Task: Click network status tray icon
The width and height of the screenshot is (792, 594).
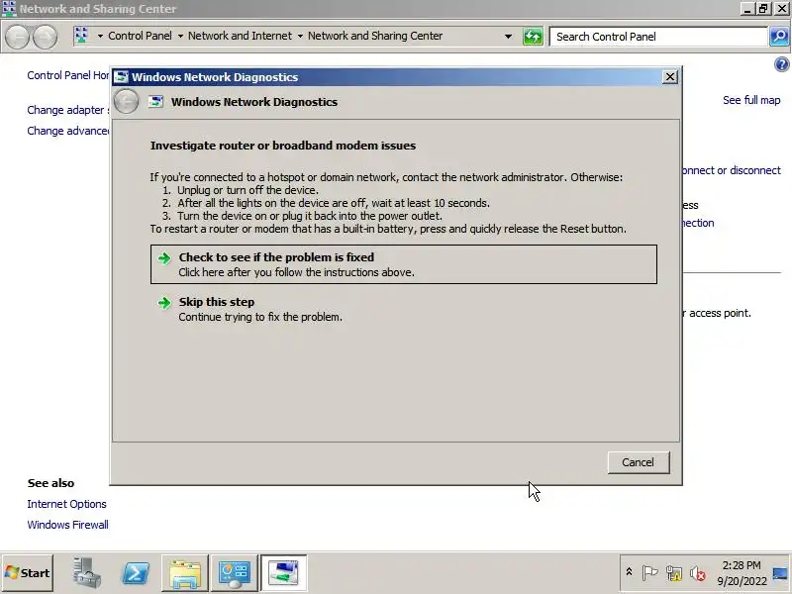Action: click(674, 573)
